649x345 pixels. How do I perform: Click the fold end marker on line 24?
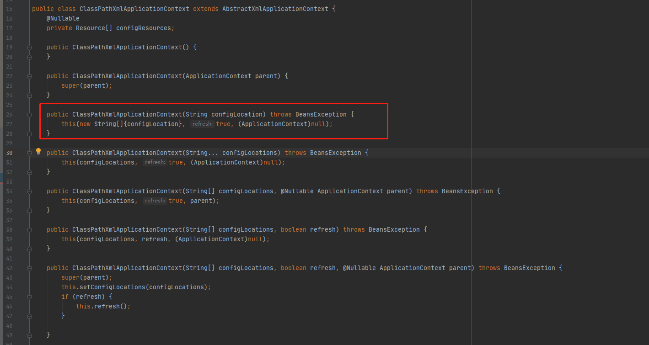[29, 95]
